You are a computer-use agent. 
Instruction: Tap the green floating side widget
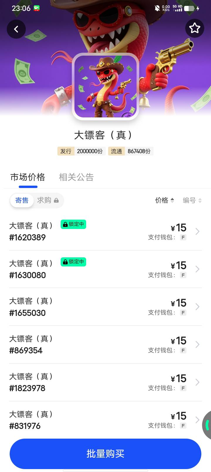(x=207, y=425)
